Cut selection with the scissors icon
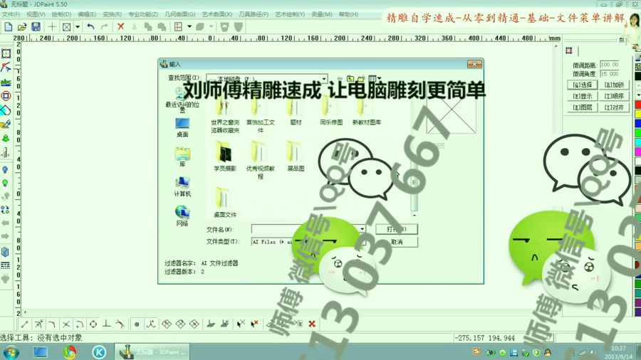 point(134,27)
